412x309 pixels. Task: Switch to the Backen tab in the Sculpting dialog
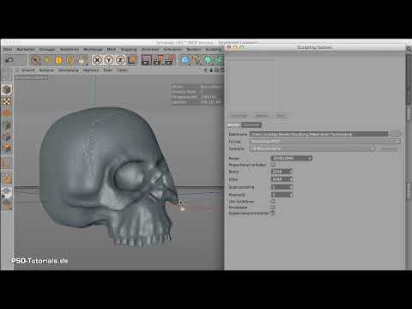coord(233,125)
